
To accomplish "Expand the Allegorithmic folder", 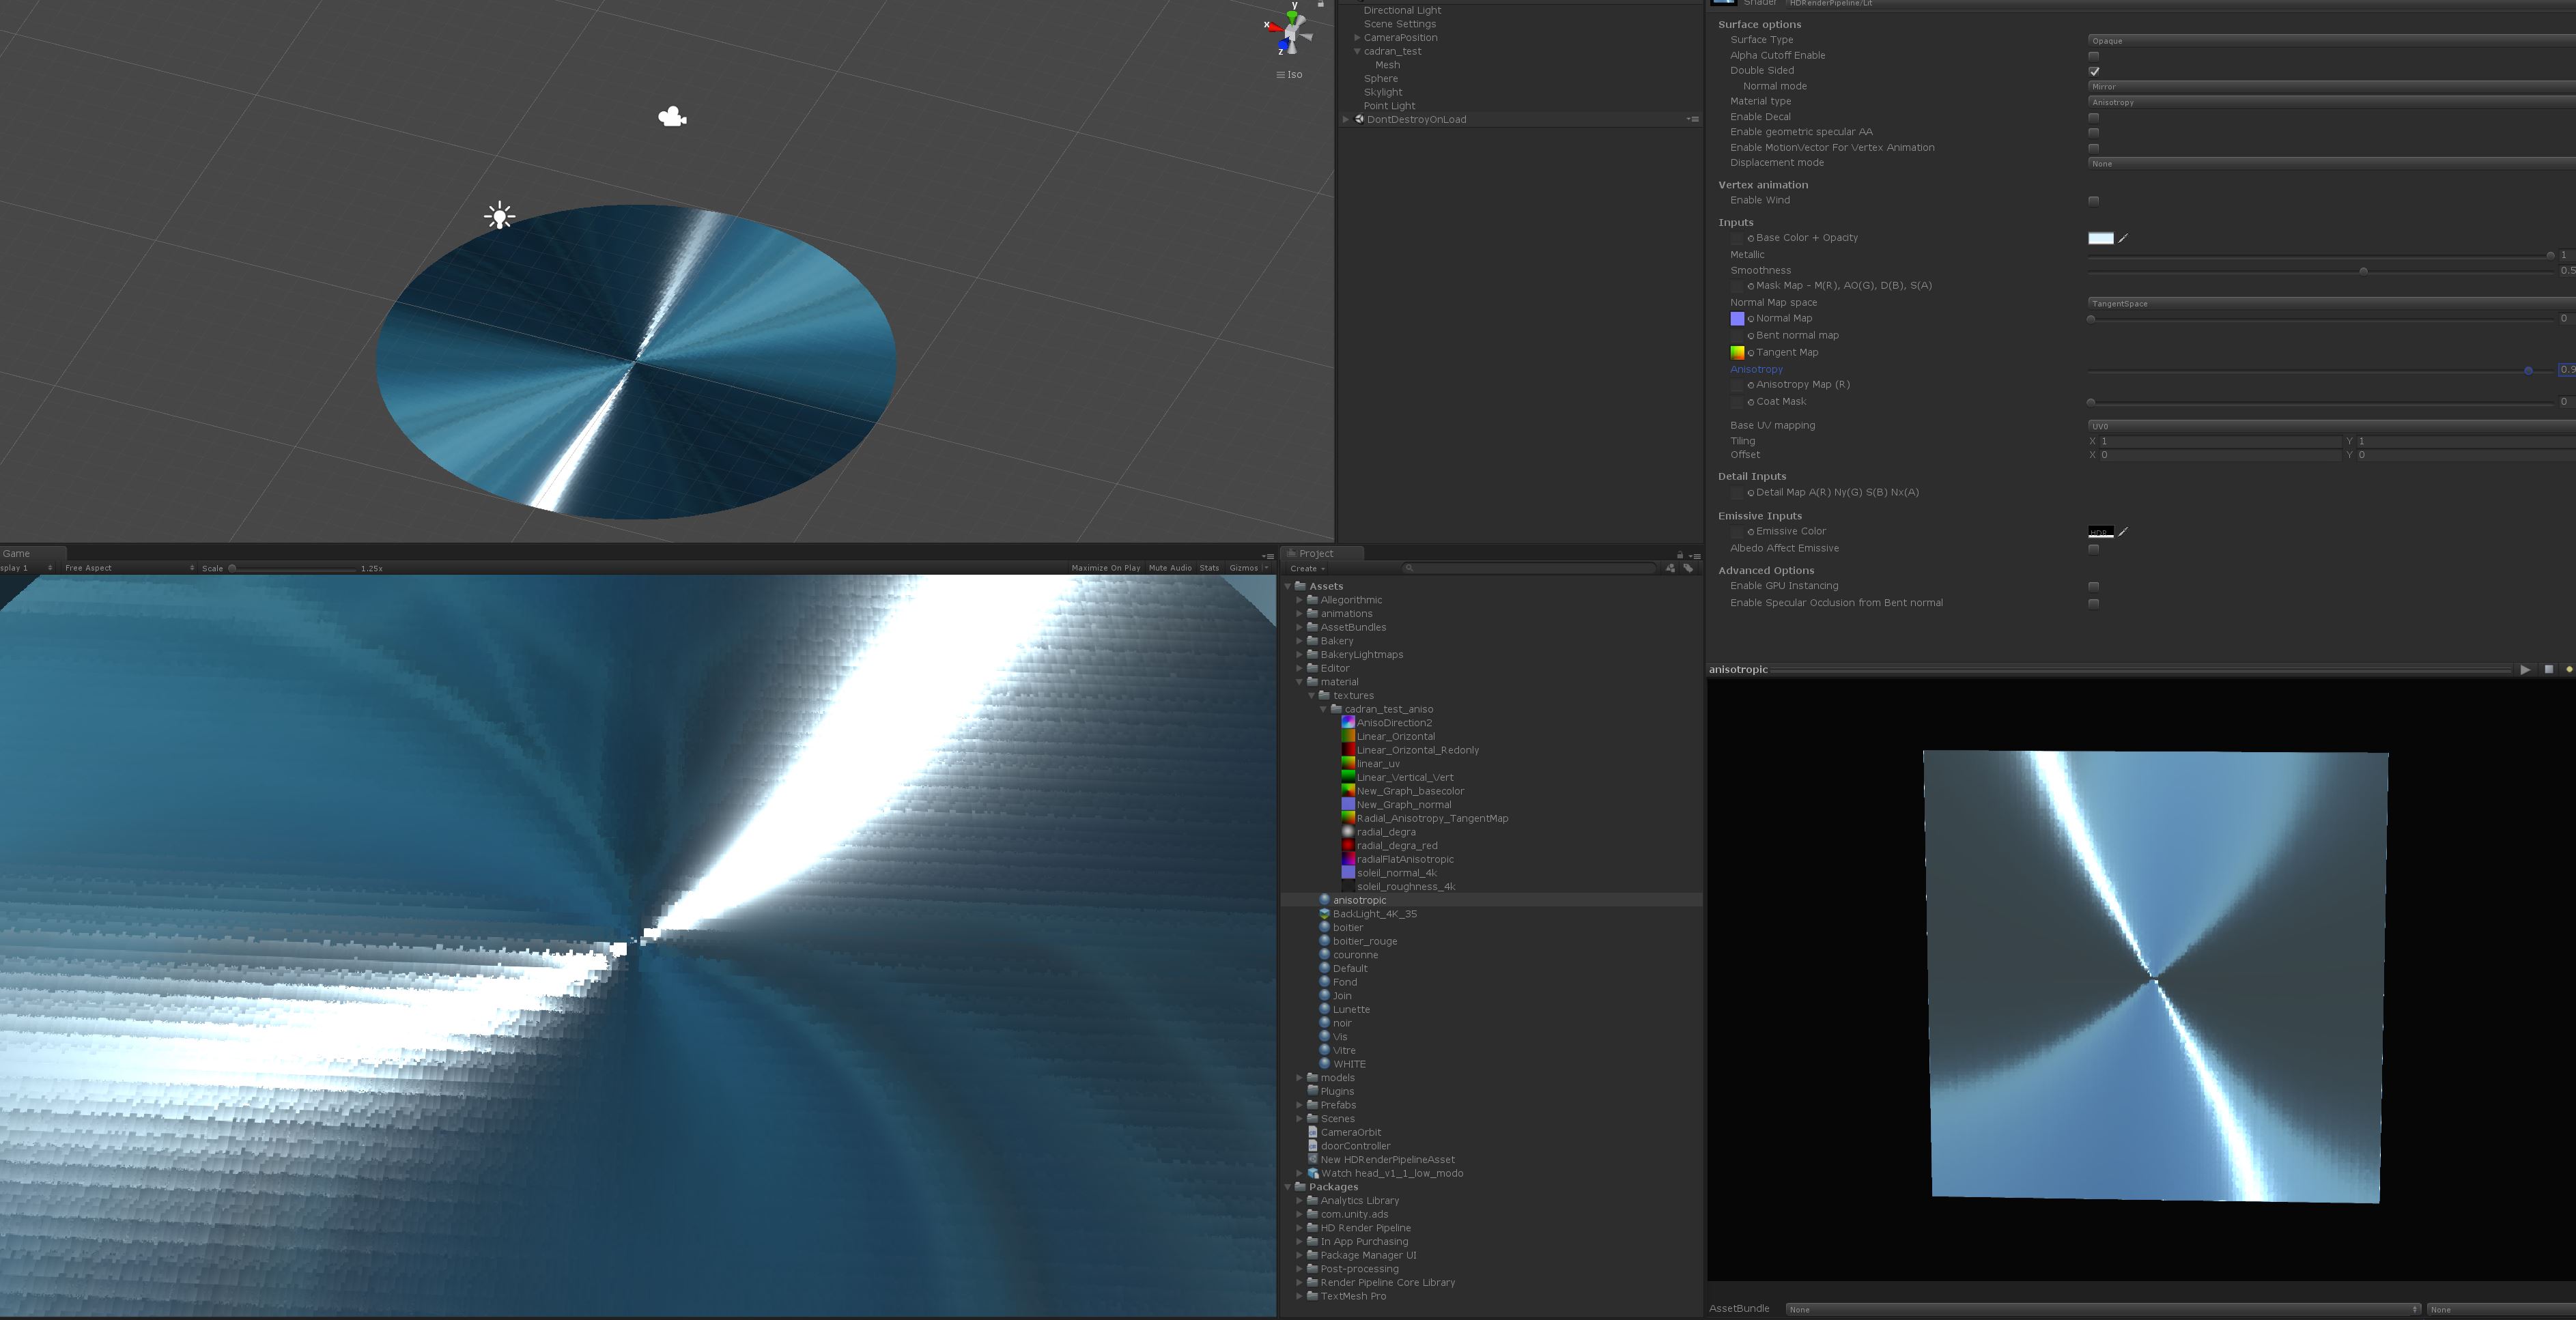I will (1300, 600).
